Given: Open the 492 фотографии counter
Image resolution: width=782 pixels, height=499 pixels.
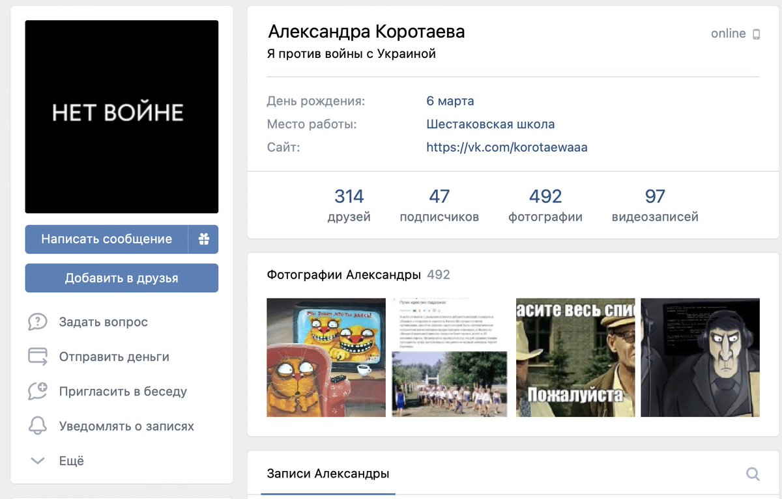Looking at the screenshot, I should coord(545,205).
